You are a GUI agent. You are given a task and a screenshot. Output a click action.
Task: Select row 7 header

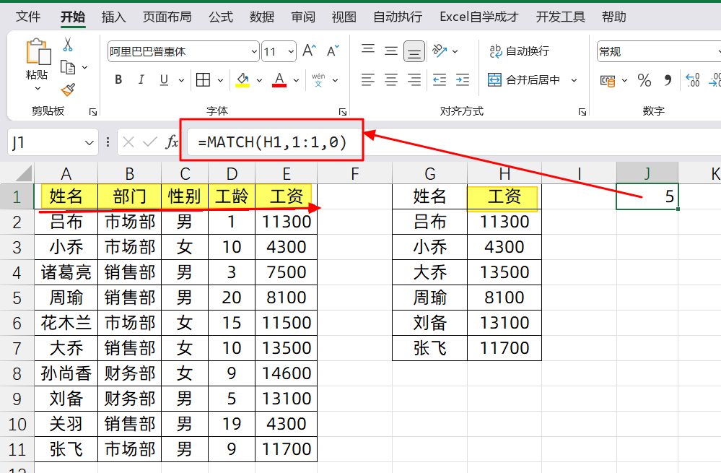[x=17, y=348]
